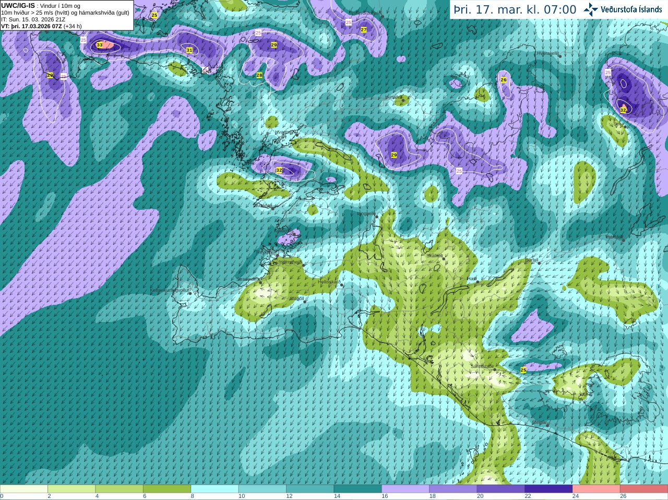The image size is (668, 500).
Task: Click the Hæll station label
Action: point(472,279)
